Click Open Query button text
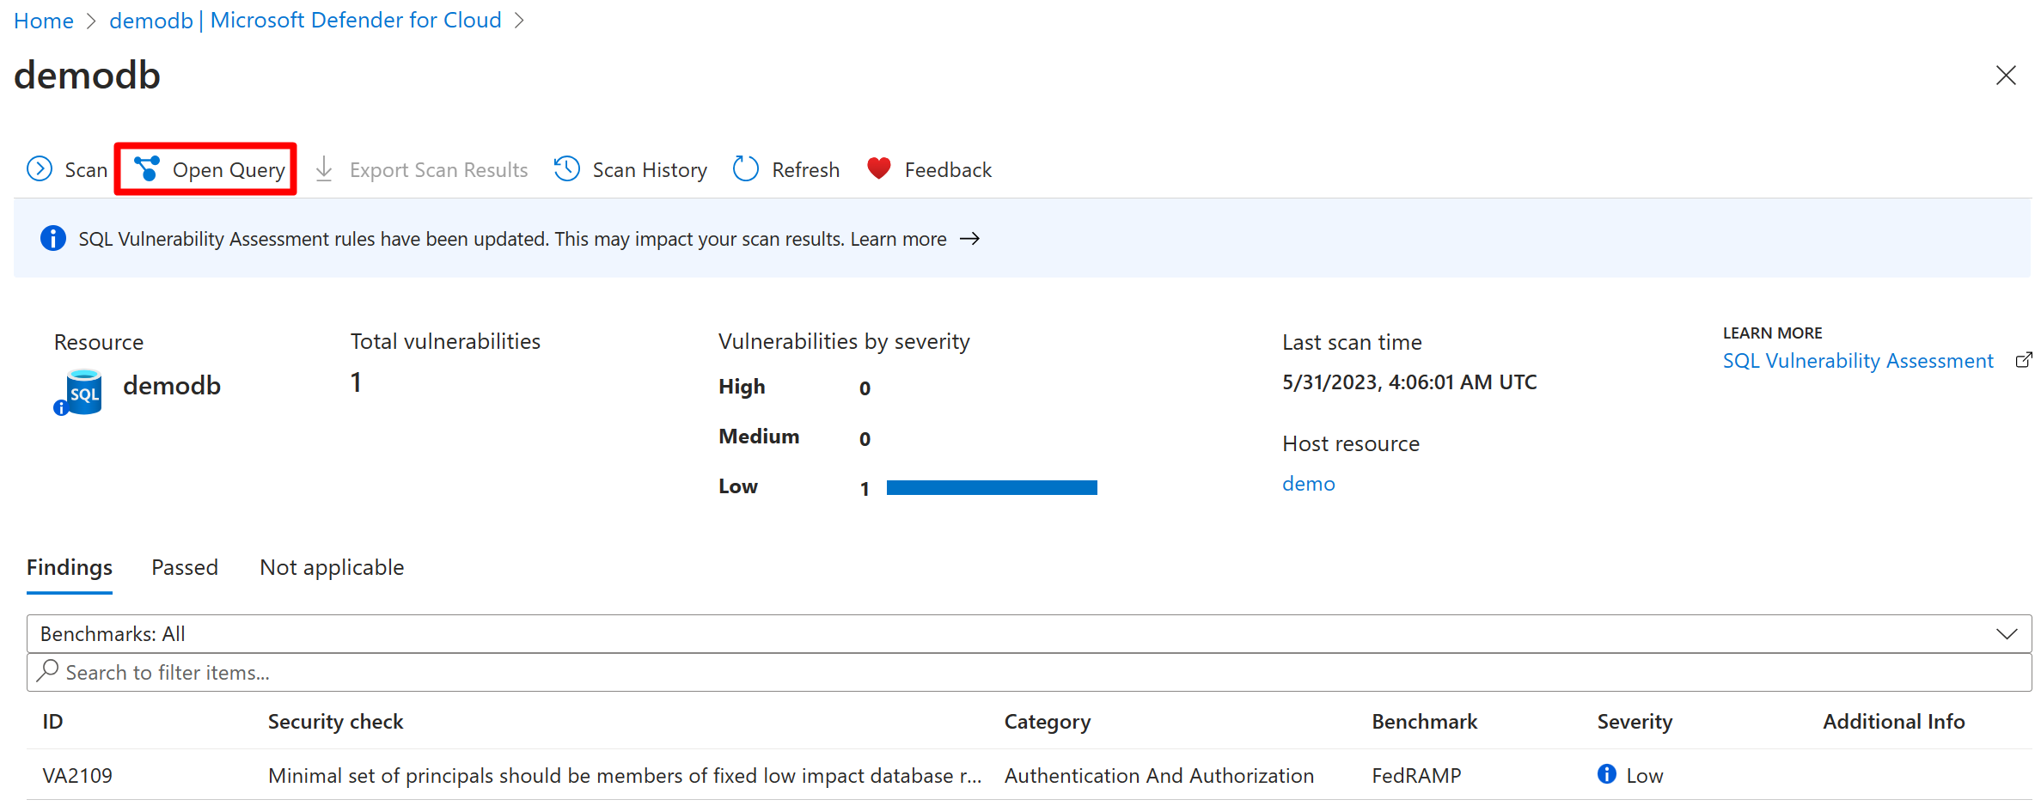2041x806 pixels. click(229, 170)
